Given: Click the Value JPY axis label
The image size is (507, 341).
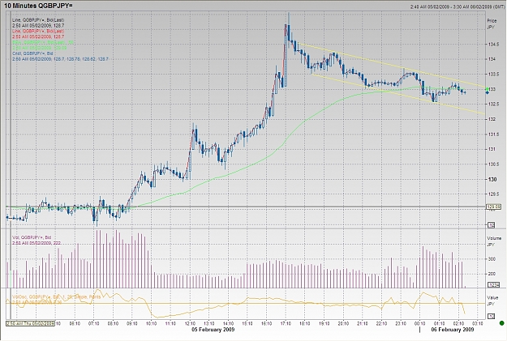Looking at the screenshot, I should click(492, 300).
